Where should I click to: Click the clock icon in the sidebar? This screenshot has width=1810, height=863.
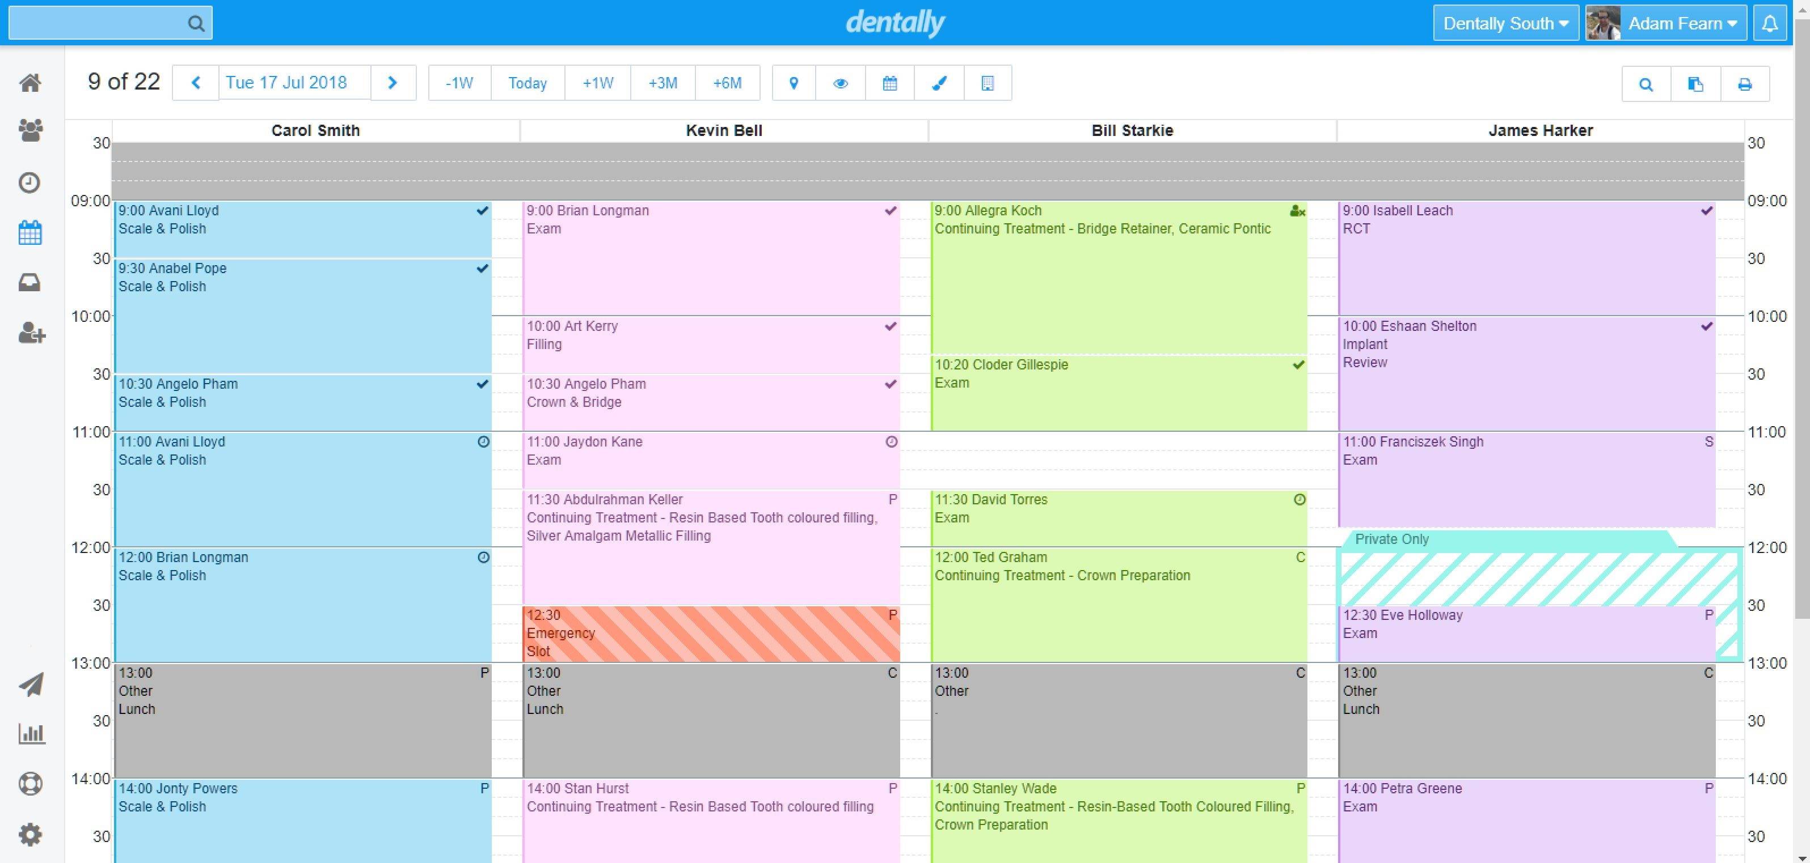tap(29, 182)
